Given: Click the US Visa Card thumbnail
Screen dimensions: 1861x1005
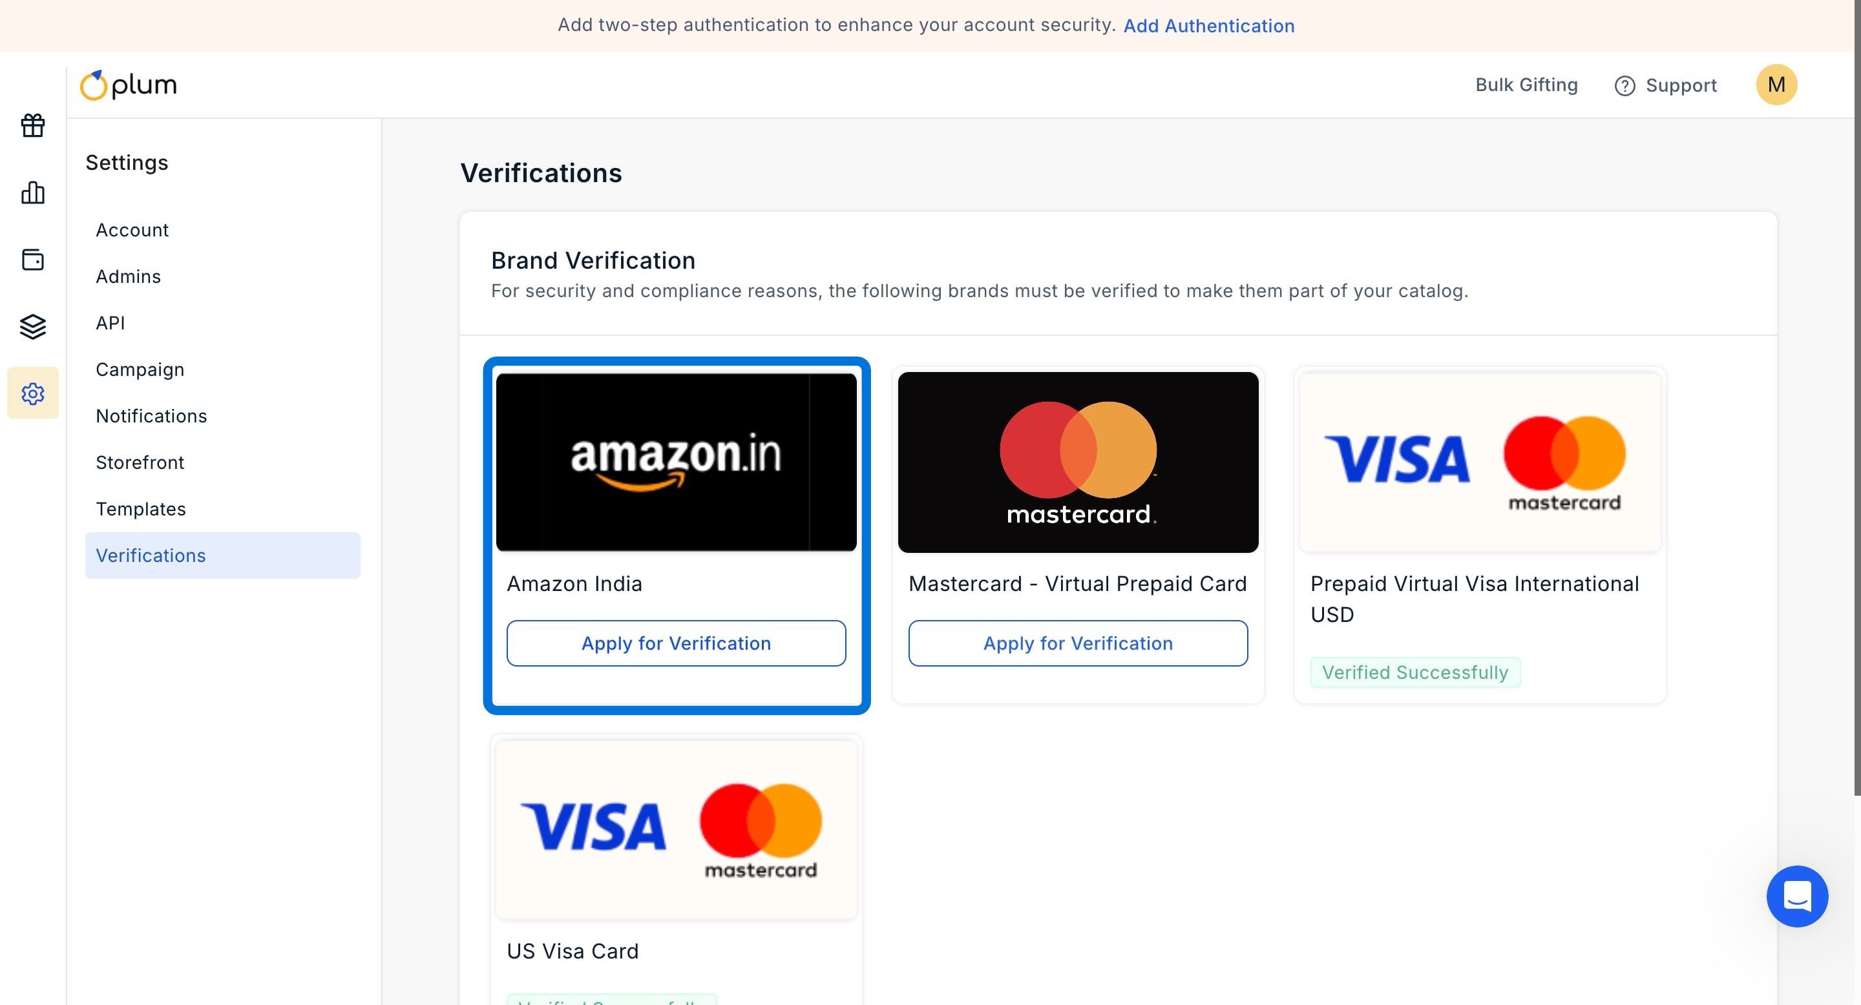Looking at the screenshot, I should (676, 829).
